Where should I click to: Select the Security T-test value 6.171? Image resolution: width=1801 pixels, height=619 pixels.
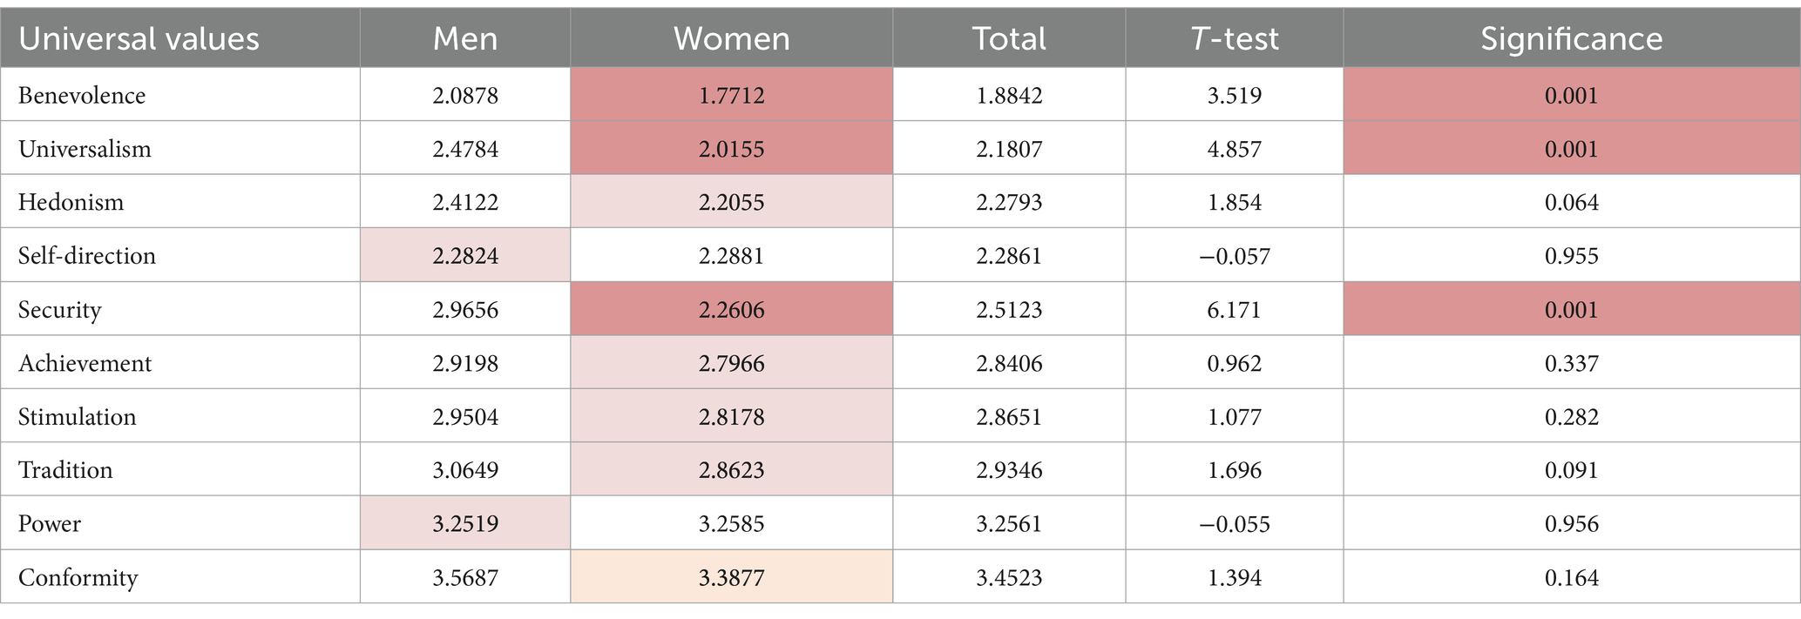pyautogui.click(x=1235, y=310)
